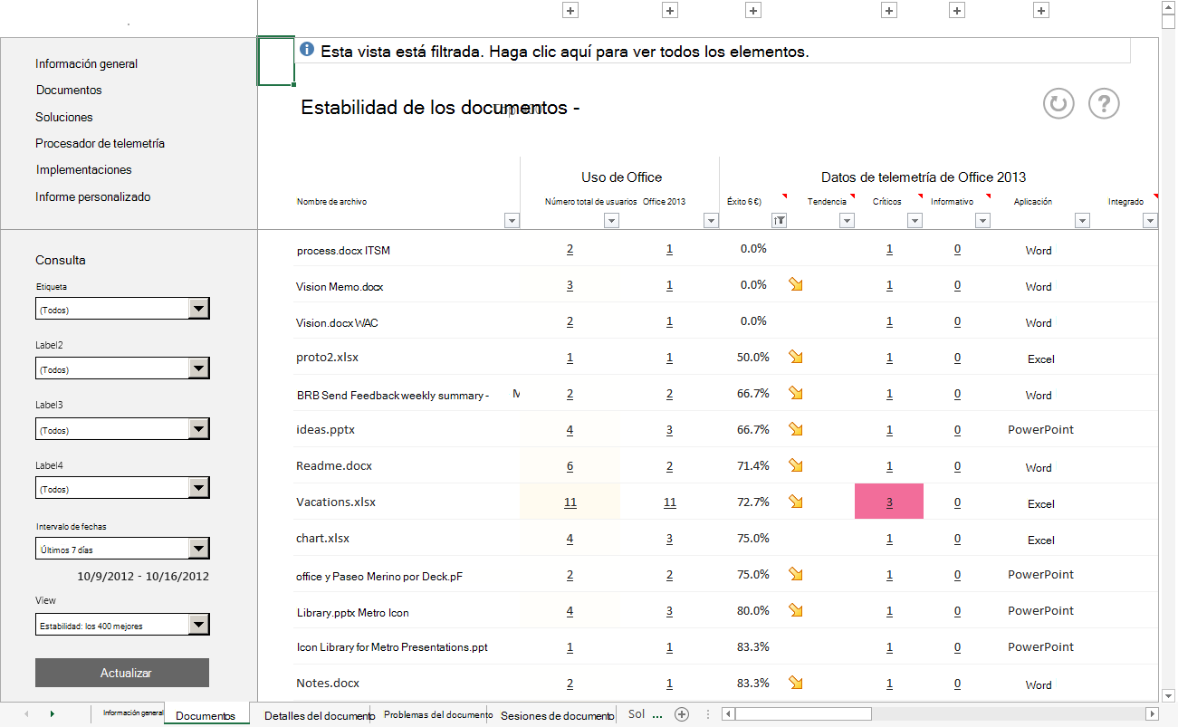Image resolution: width=1178 pixels, height=727 pixels.
Task: Go to Información general in sidebar
Action: pyautogui.click(x=87, y=63)
